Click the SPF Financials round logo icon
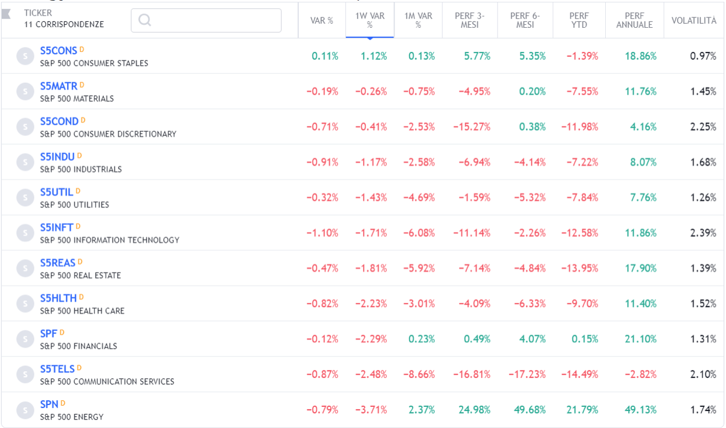The height and width of the screenshot is (428, 726). 25,339
